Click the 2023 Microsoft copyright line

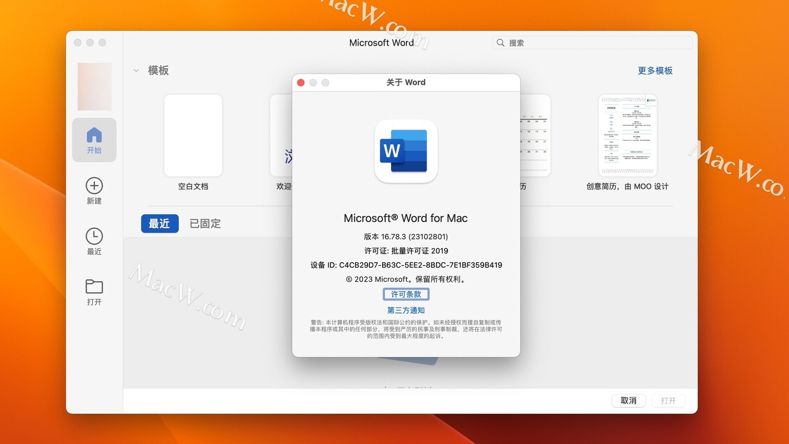coord(406,279)
